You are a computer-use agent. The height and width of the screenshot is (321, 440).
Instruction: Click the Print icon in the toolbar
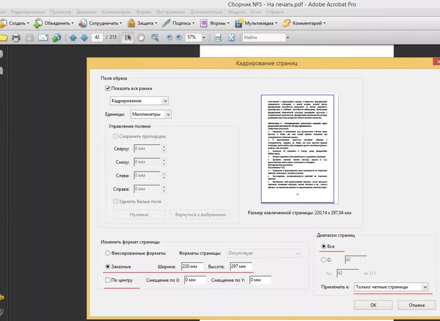pos(16,37)
